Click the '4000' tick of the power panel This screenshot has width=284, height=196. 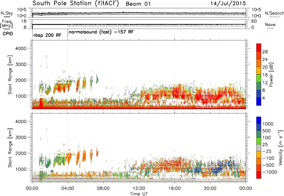(x=21, y=48)
